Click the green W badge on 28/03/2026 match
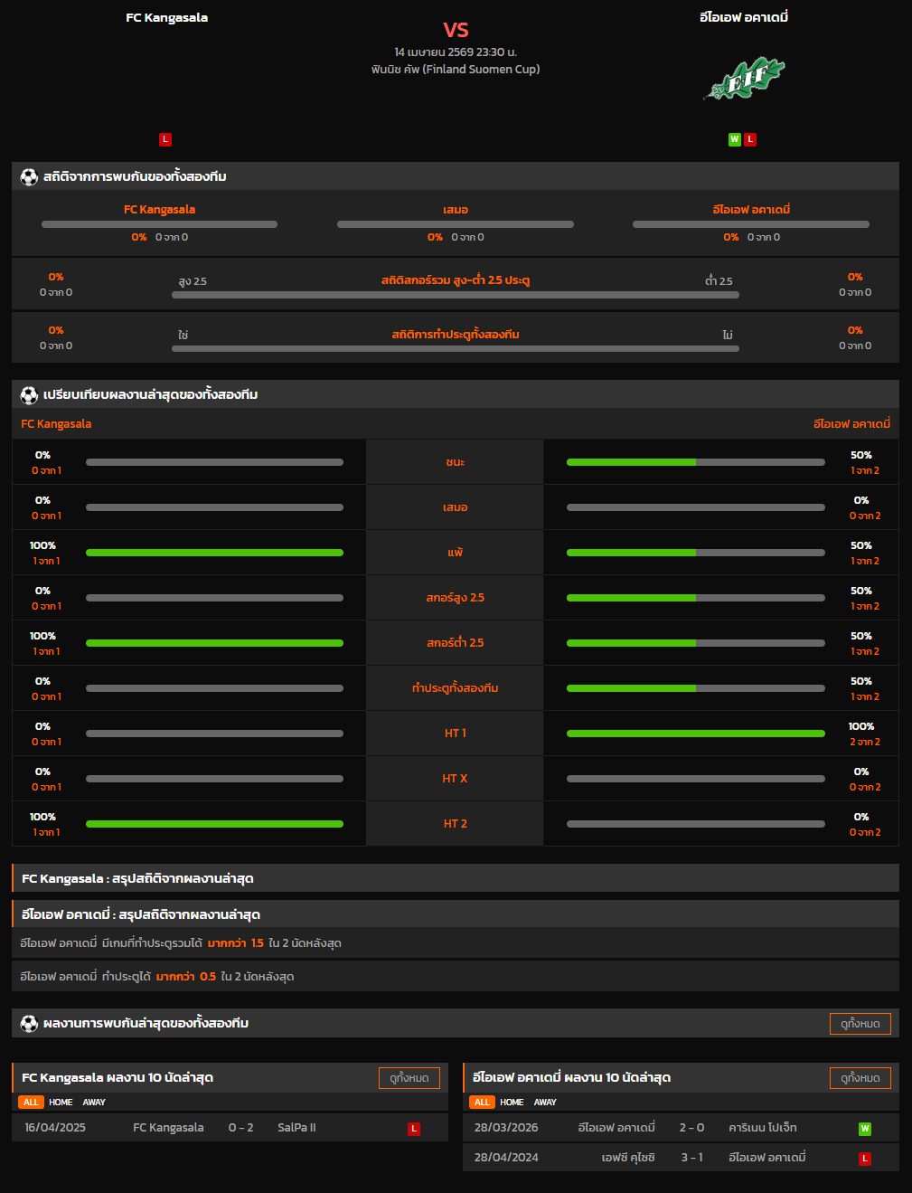Viewport: 912px width, 1193px height. click(864, 1129)
